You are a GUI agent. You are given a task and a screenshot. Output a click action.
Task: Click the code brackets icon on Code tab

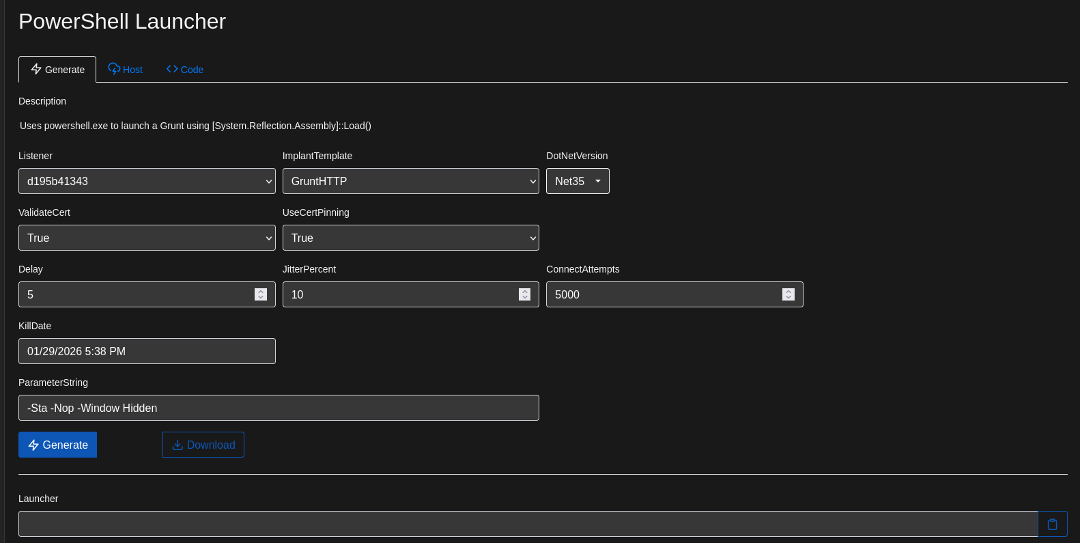point(172,69)
